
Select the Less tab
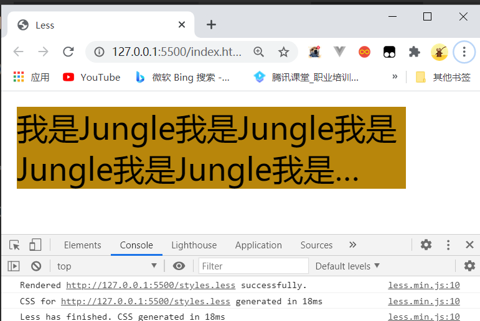click(101, 25)
